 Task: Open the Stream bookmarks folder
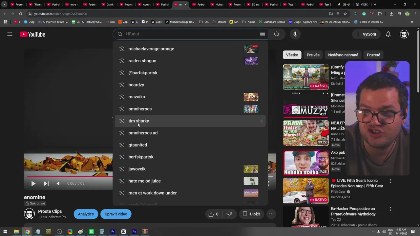click(219, 22)
